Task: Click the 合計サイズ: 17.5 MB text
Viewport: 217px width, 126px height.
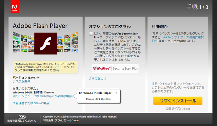Action: pos(178,109)
